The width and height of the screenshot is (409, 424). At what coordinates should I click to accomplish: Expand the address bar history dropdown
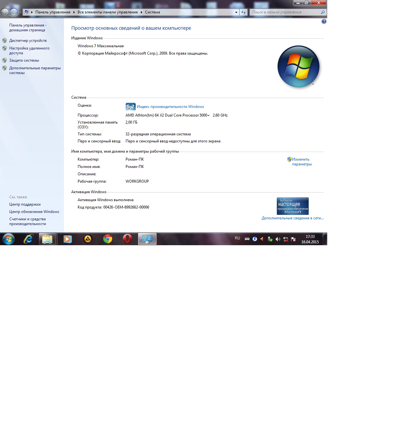(236, 12)
